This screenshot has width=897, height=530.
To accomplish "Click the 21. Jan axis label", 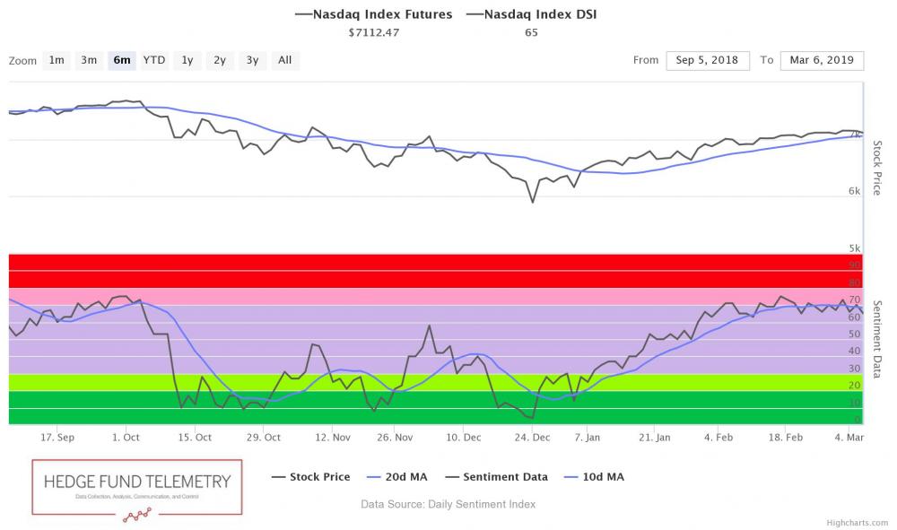I will tap(655, 438).
